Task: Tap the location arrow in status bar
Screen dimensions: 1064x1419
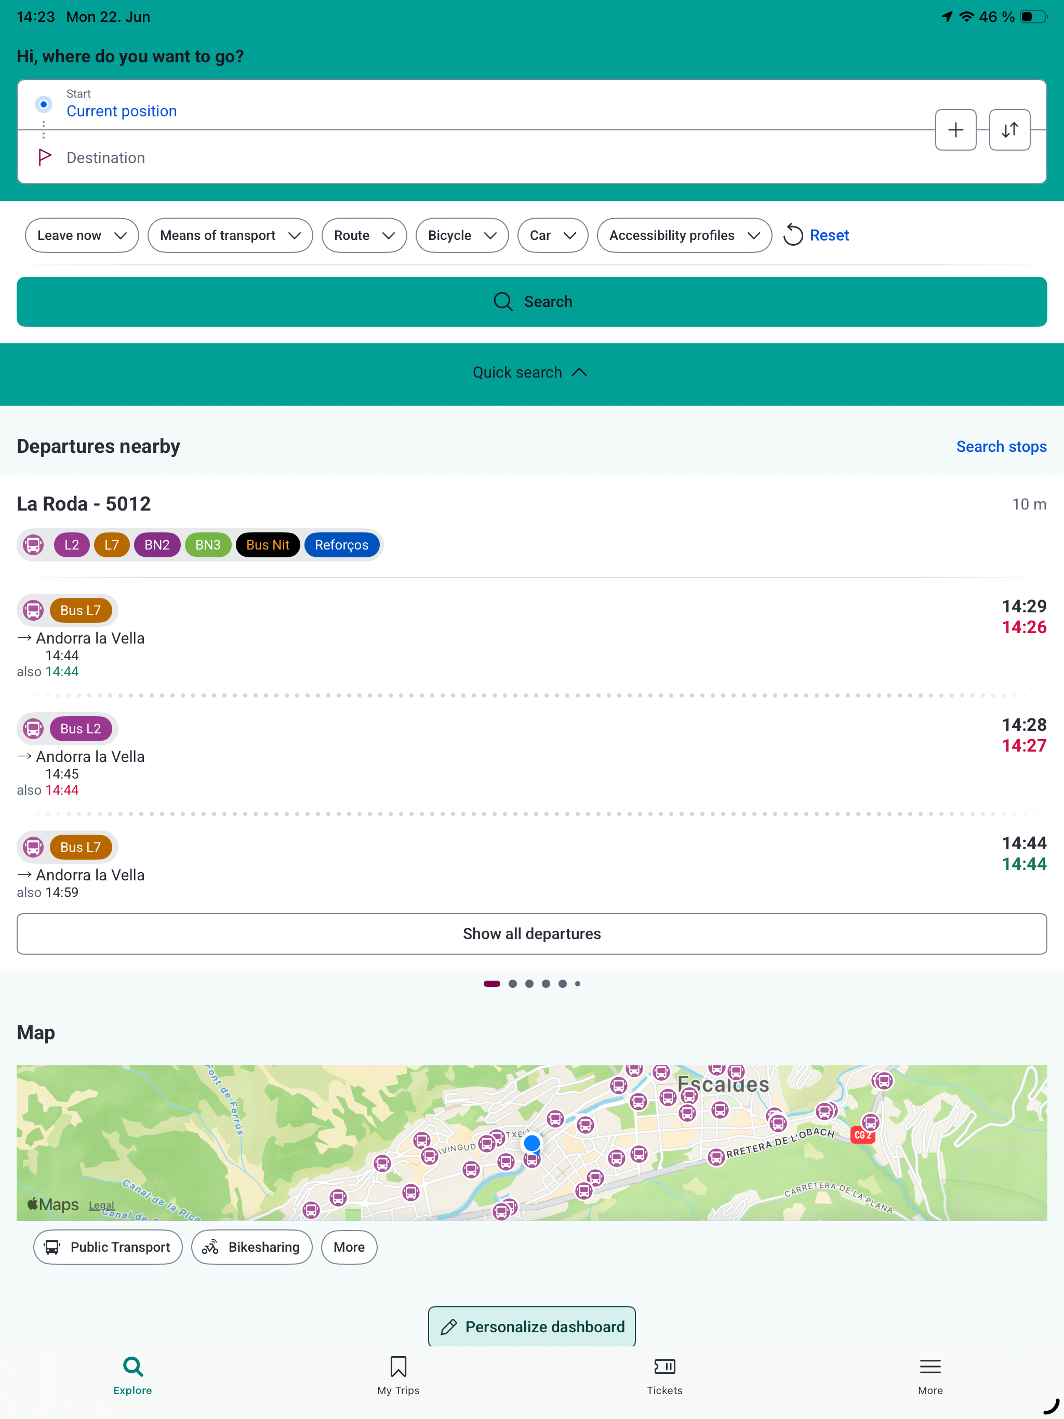Action: 947,17
